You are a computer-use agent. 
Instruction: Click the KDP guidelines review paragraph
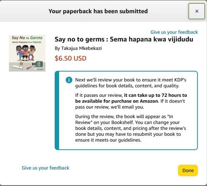(131, 83)
